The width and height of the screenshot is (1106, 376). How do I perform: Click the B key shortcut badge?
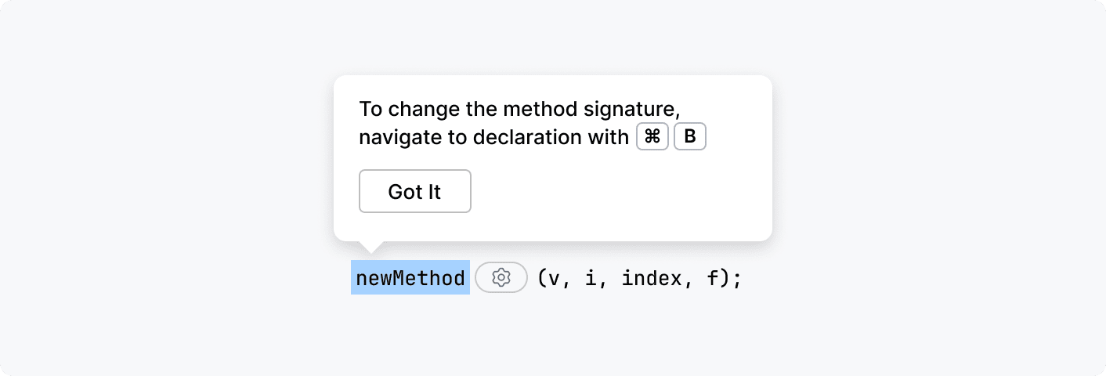690,137
